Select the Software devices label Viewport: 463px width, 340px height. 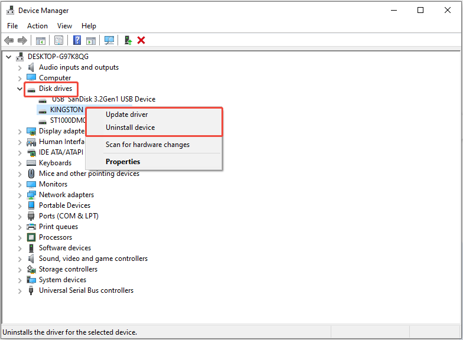point(65,248)
